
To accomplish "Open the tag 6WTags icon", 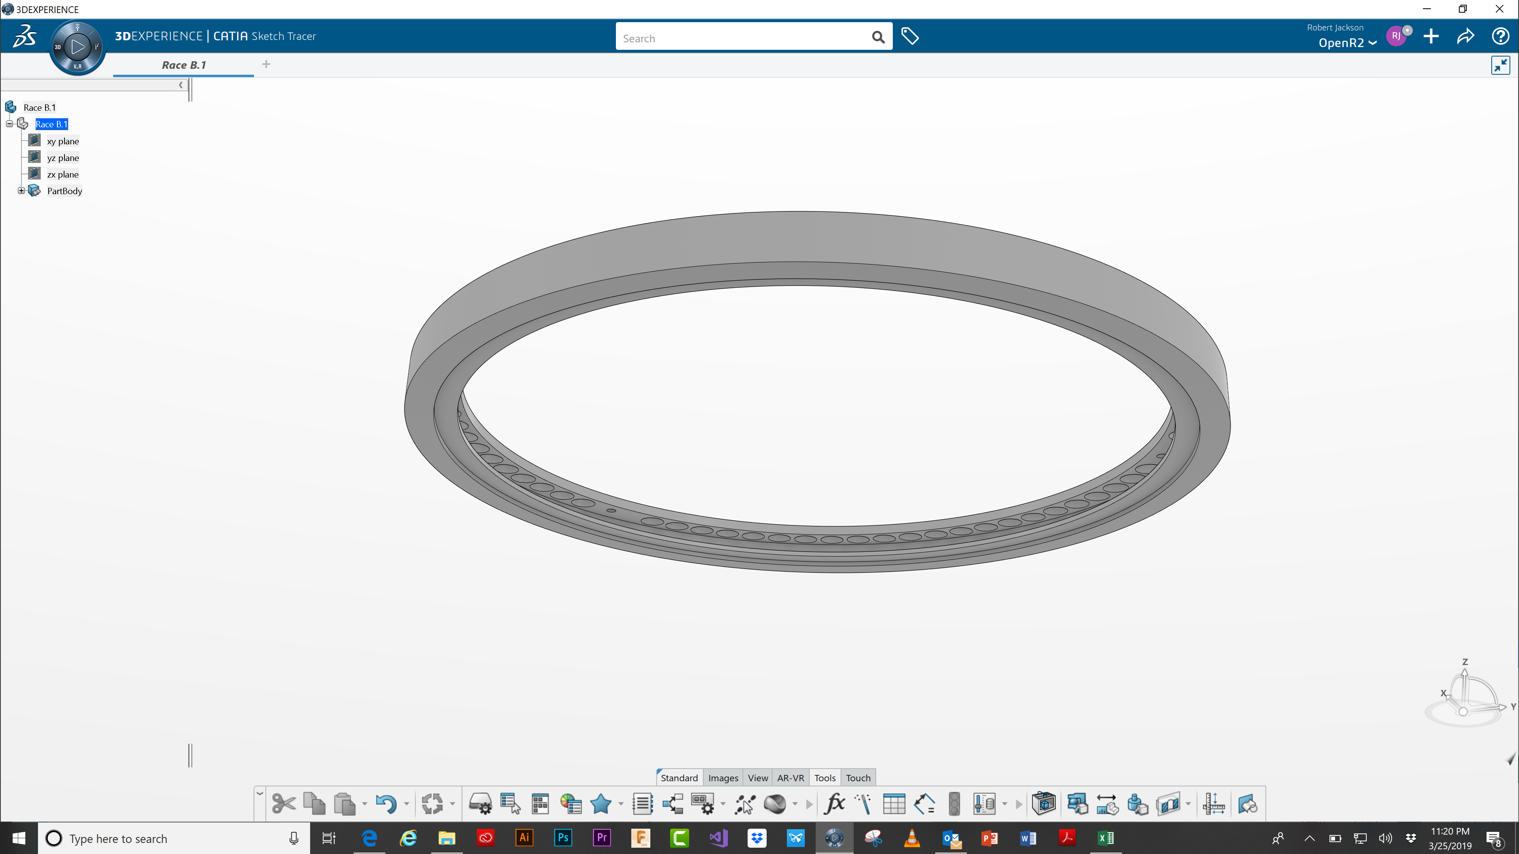I will 910,36.
